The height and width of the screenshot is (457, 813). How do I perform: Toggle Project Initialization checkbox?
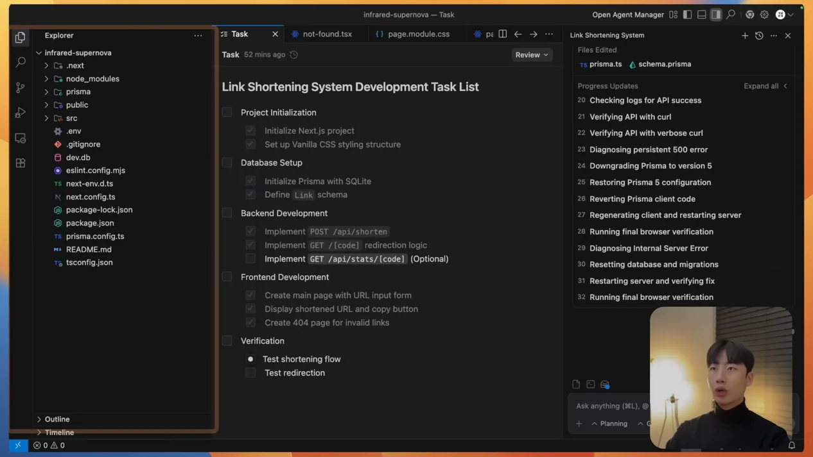pyautogui.click(x=227, y=112)
